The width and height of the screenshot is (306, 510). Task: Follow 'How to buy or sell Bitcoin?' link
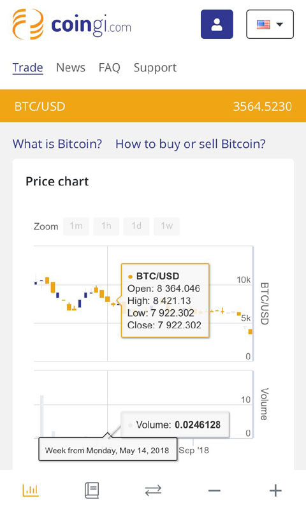tap(191, 144)
